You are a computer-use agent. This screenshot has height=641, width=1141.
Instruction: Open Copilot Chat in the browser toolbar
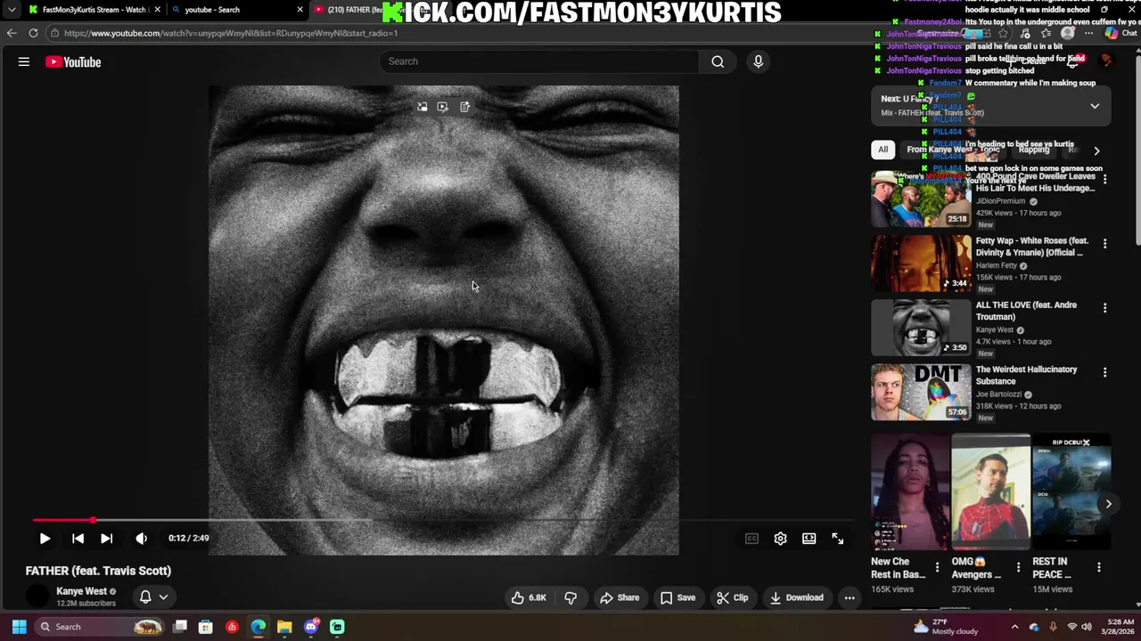pos(1120,33)
